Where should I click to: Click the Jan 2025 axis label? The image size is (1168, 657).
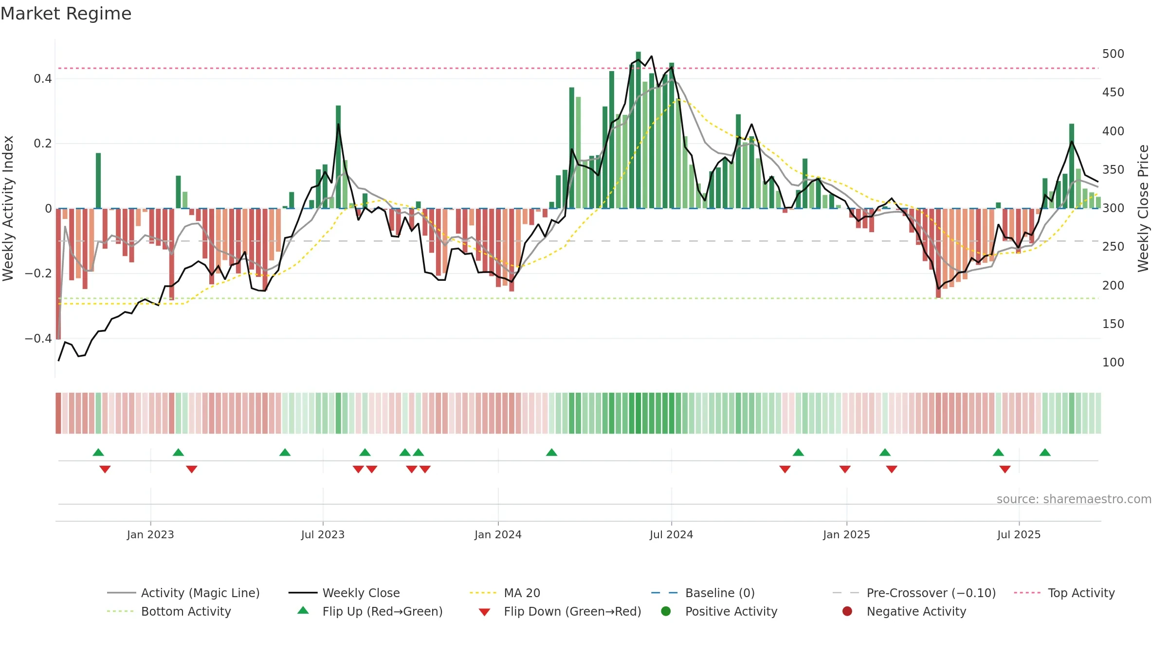[x=846, y=534]
